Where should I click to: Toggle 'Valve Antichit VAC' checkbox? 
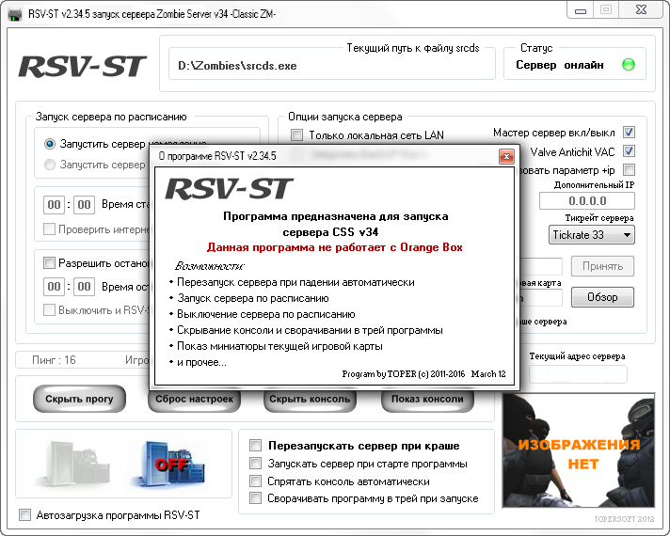point(629,151)
